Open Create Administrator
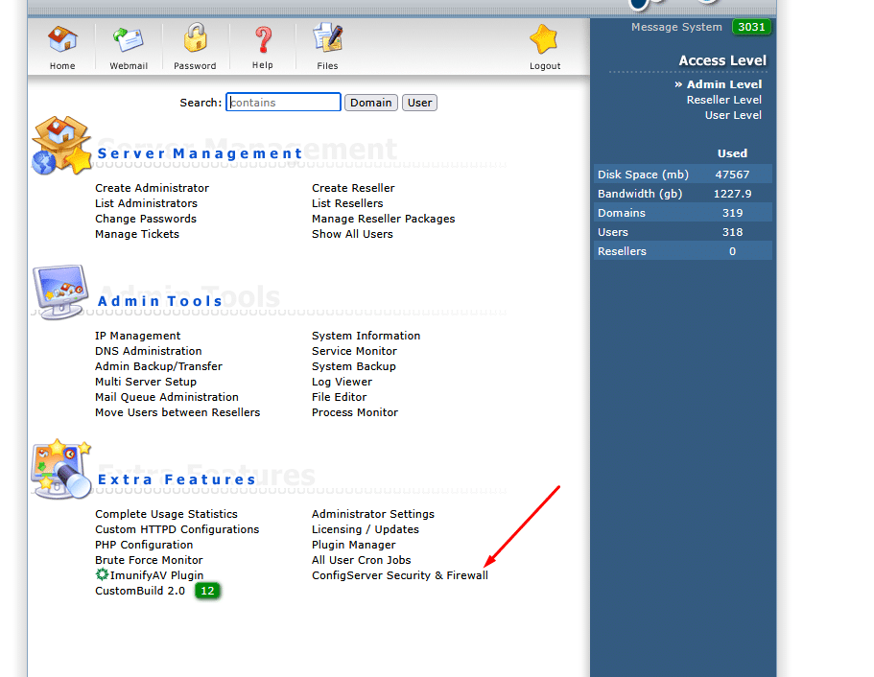This screenshot has width=874, height=677. (x=152, y=188)
